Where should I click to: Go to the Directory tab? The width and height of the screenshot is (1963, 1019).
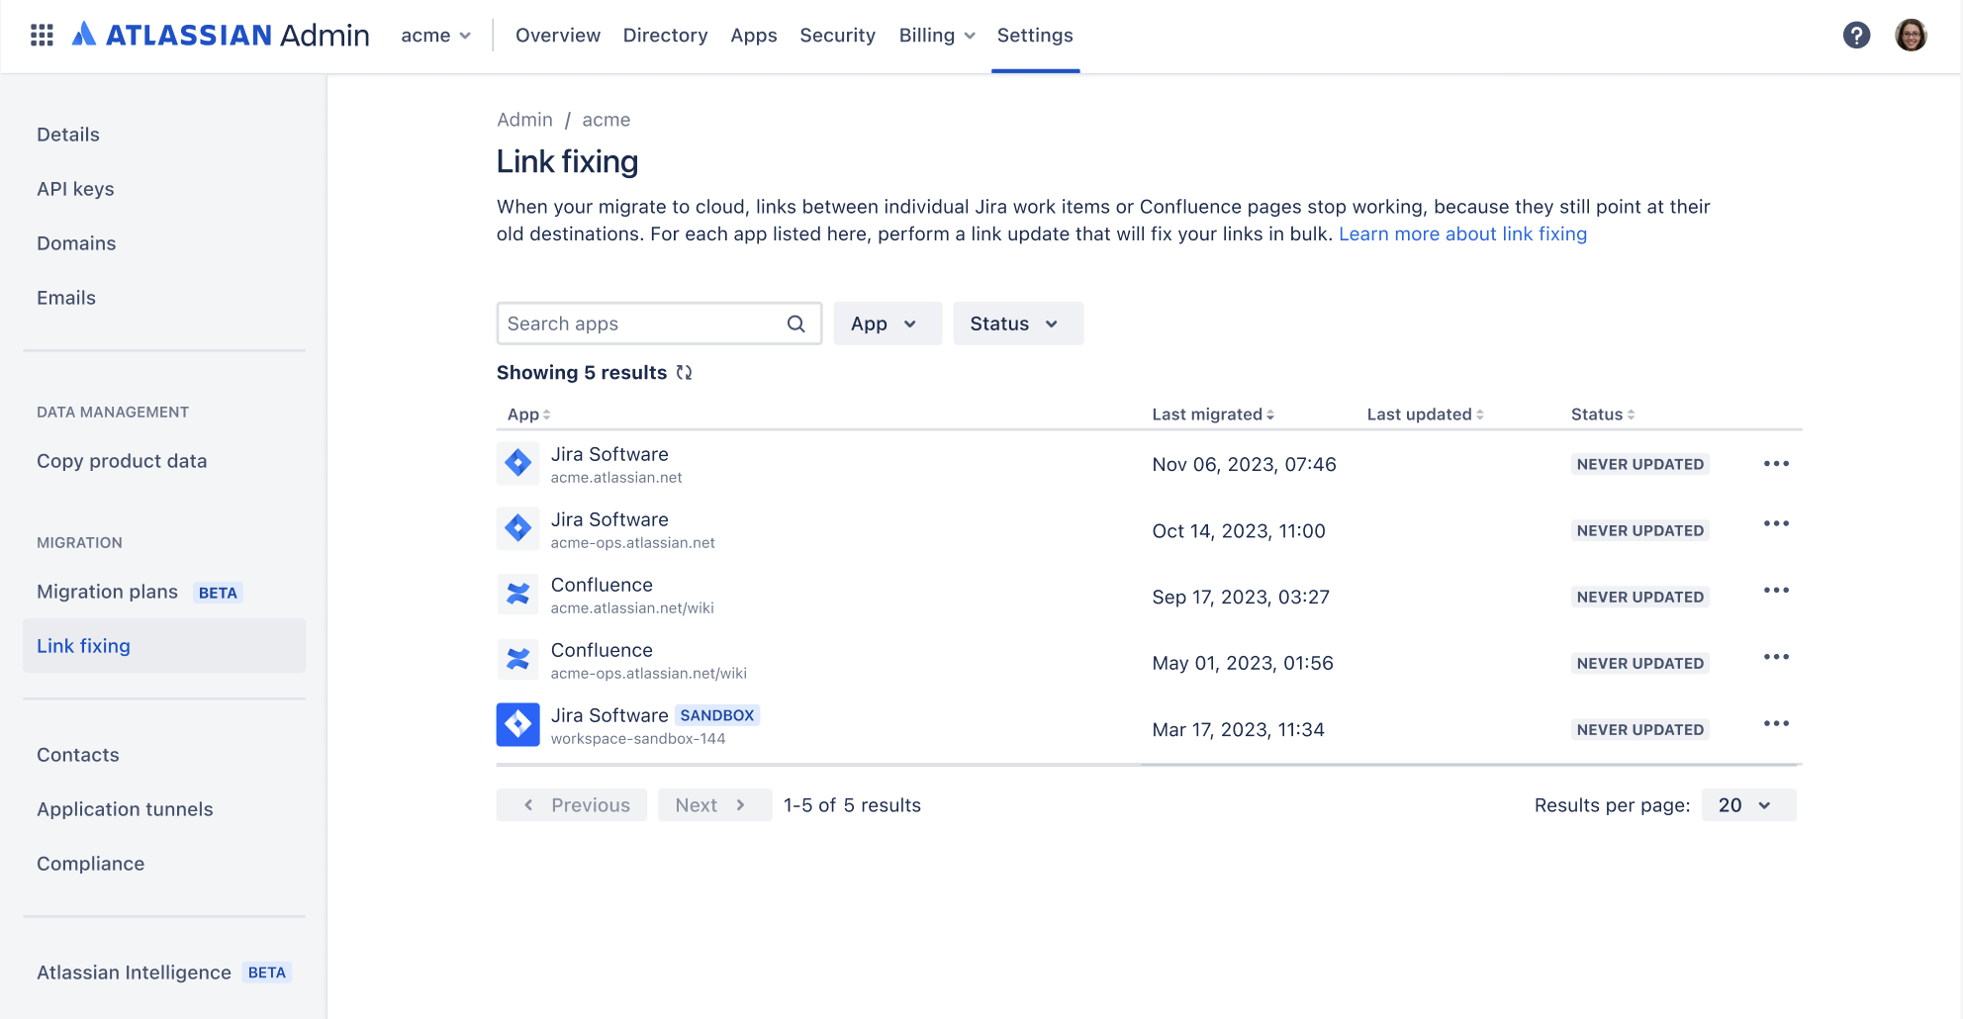click(x=666, y=36)
